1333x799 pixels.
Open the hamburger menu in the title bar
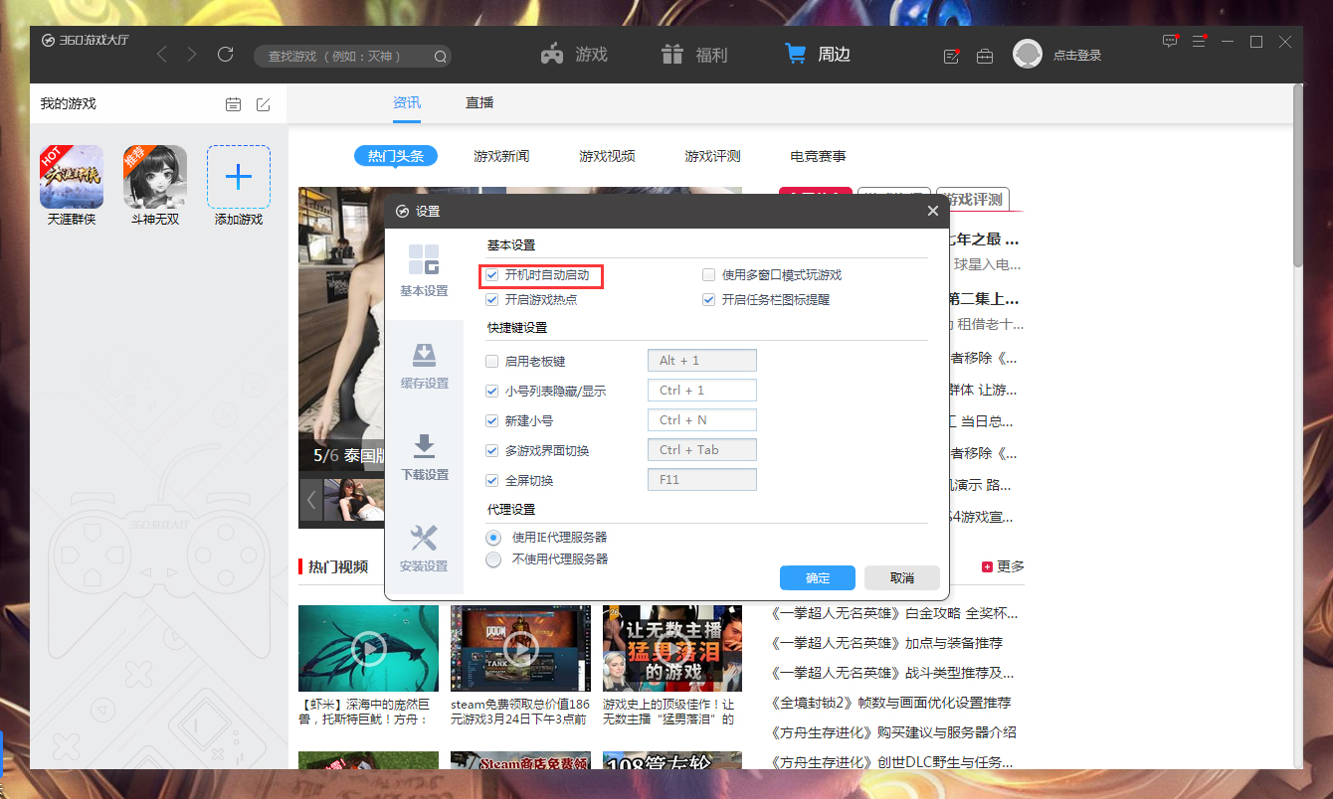pos(1199,42)
